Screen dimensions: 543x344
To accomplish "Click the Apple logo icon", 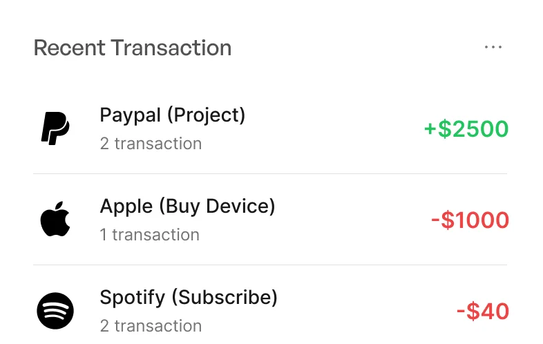I will click(x=55, y=220).
